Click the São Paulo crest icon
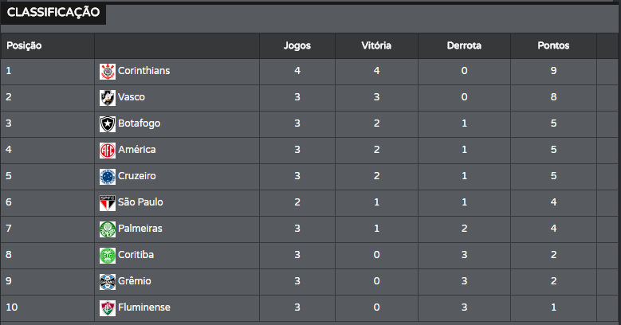The width and height of the screenshot is (621, 325). (x=107, y=203)
